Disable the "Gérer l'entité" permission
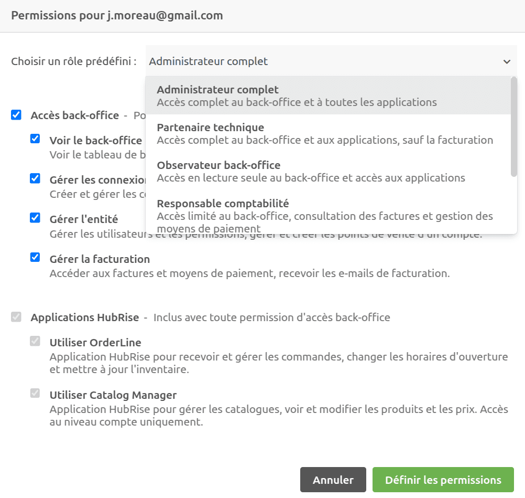 coord(35,217)
